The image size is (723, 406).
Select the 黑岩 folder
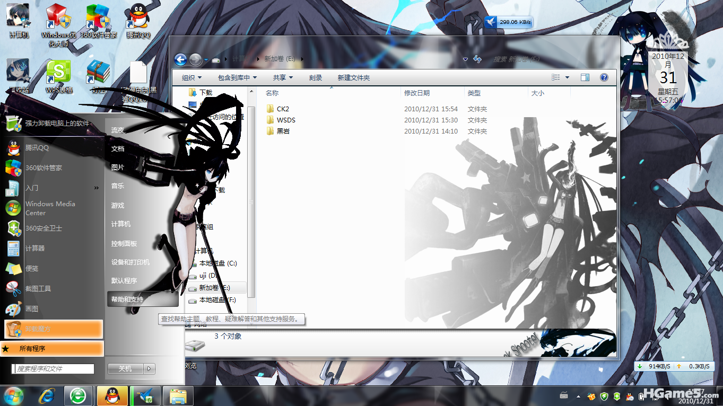(283, 131)
